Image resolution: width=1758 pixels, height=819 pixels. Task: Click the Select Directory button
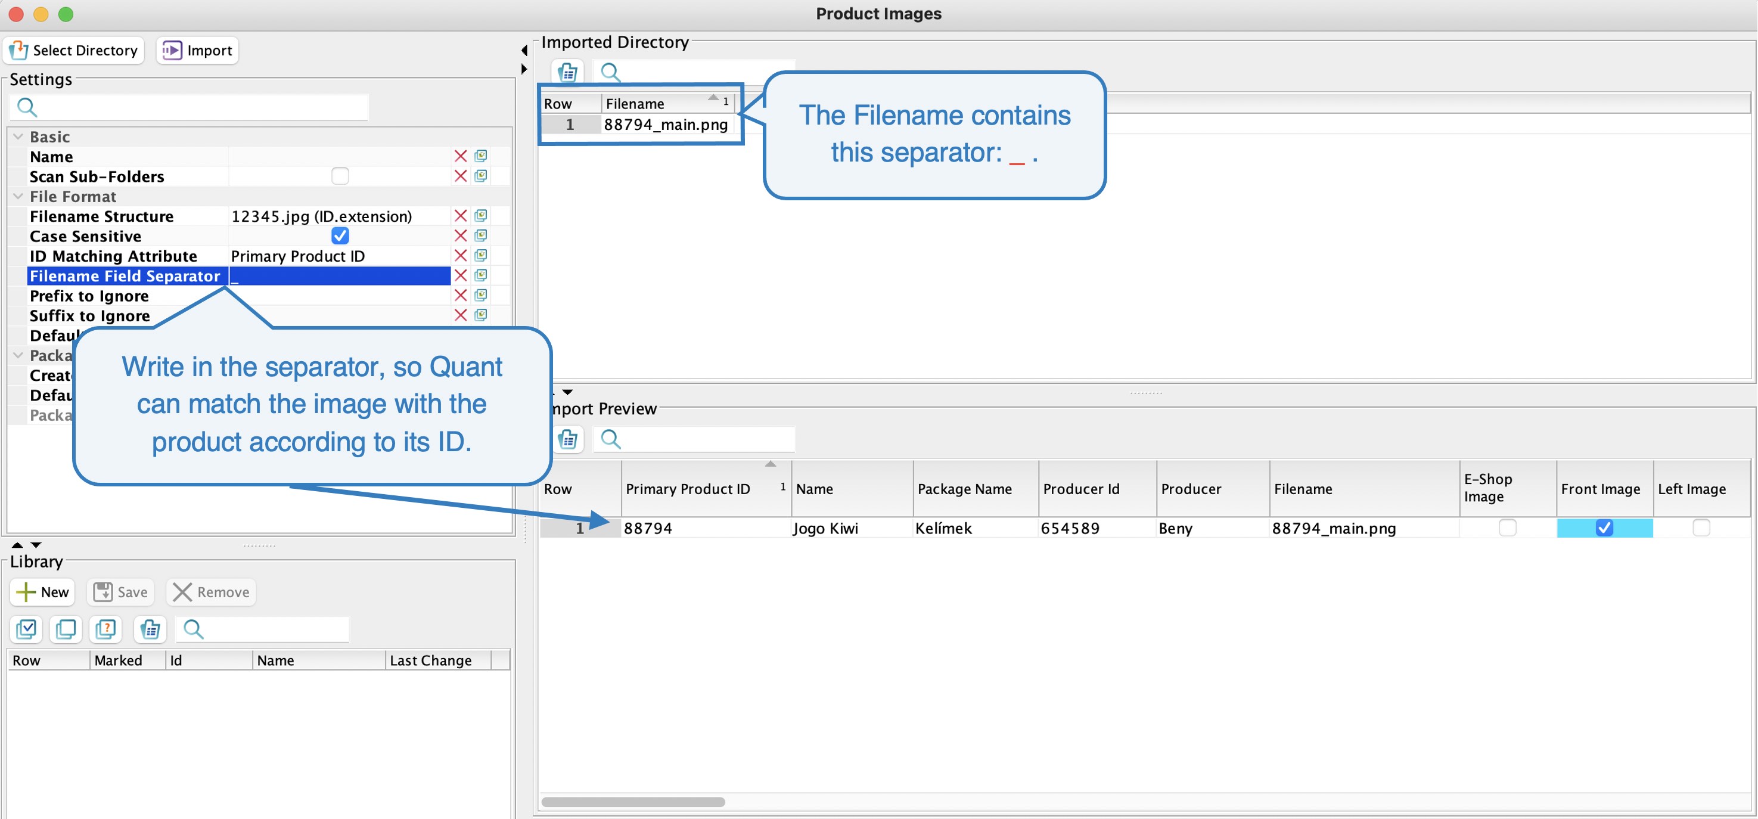(x=74, y=51)
